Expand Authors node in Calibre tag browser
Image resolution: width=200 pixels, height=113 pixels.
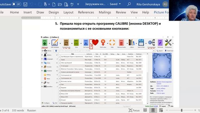click(42, 55)
